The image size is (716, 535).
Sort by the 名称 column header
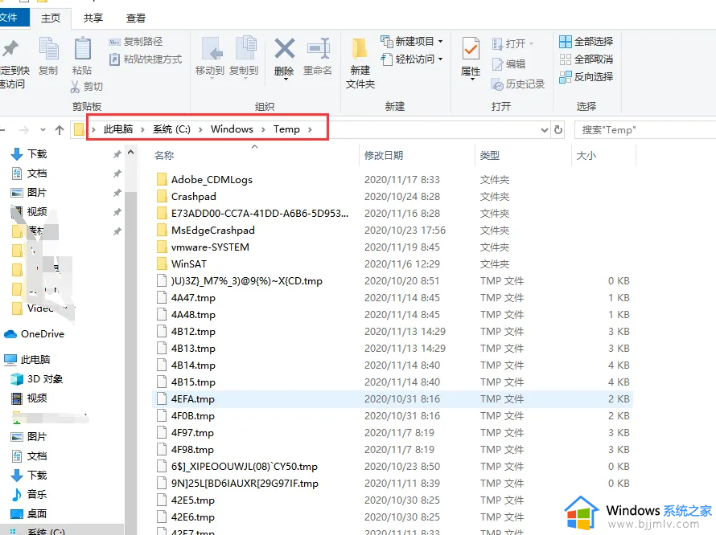(x=254, y=156)
